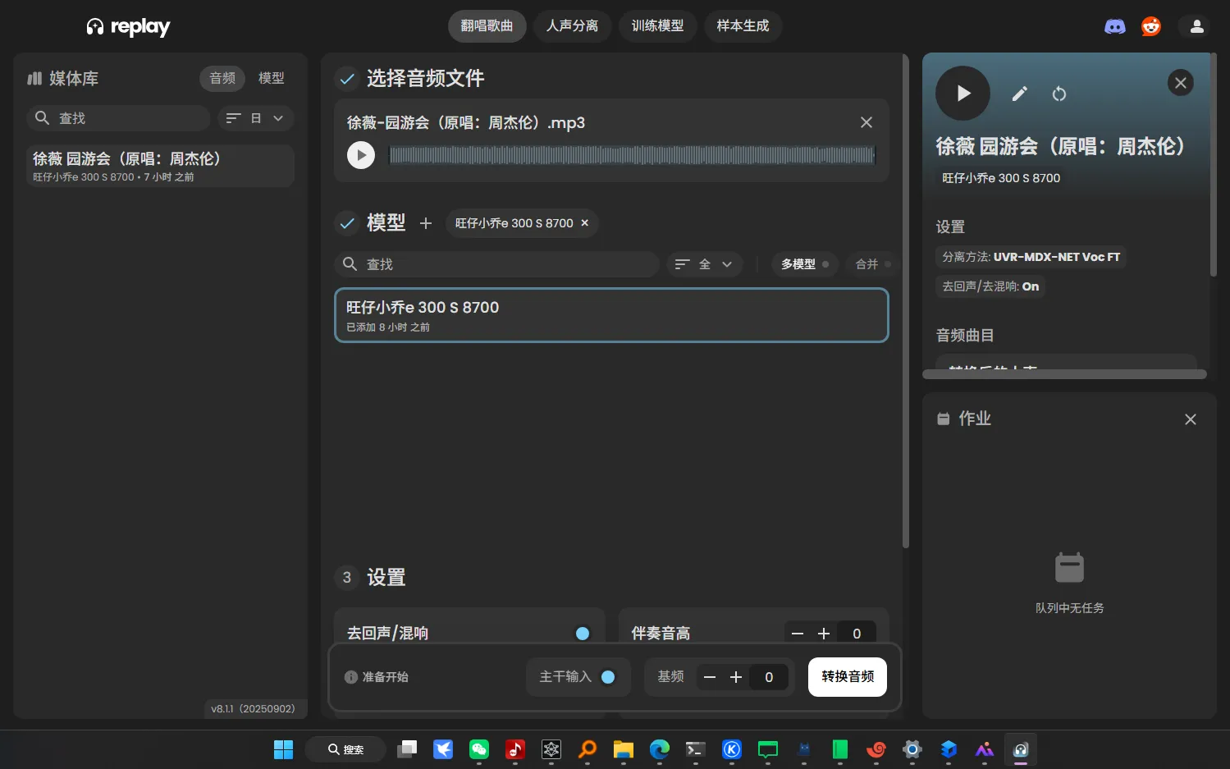Viewport: 1230px width, 769px height.
Task: Click the reload icon in the preview panel
Action: click(x=1059, y=94)
